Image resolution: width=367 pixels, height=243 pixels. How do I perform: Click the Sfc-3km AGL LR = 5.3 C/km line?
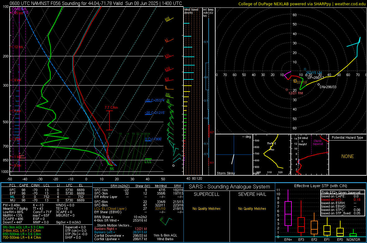pos(23,227)
